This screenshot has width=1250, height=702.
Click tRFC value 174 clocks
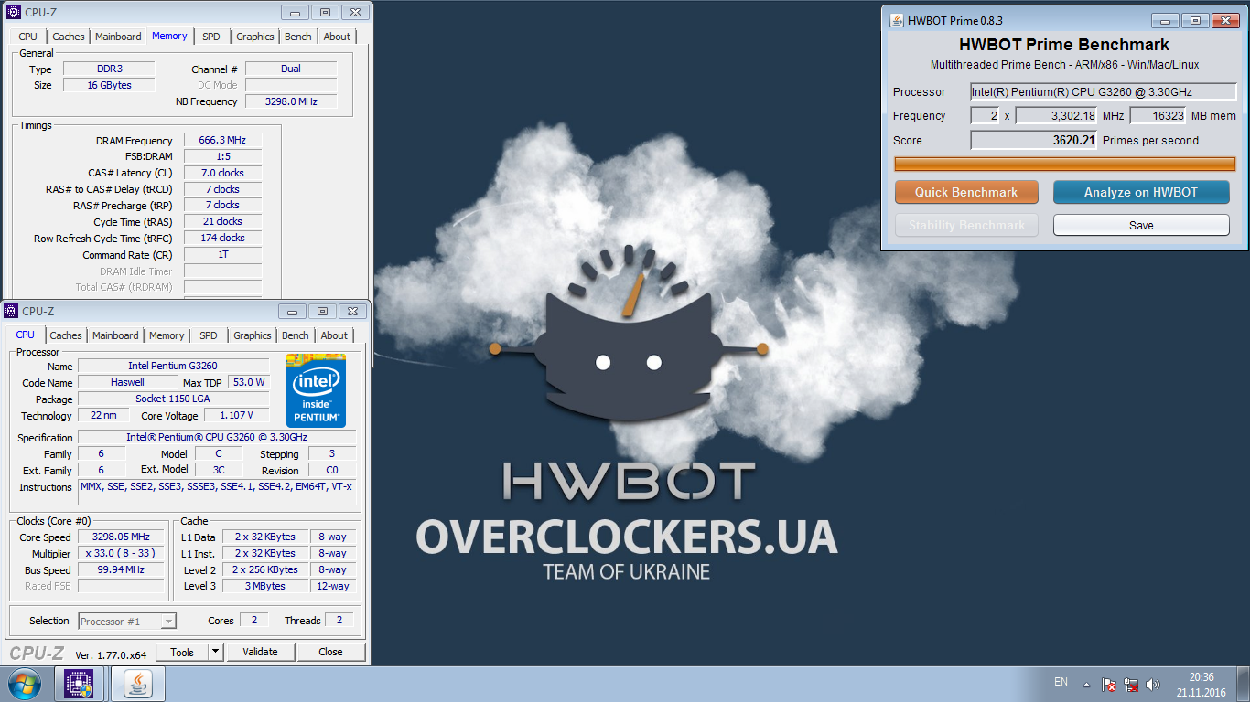coord(222,238)
